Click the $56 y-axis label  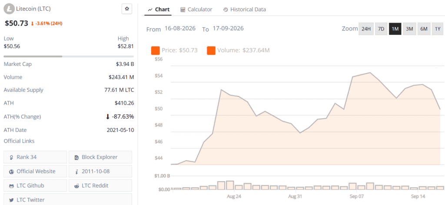(x=159, y=59)
